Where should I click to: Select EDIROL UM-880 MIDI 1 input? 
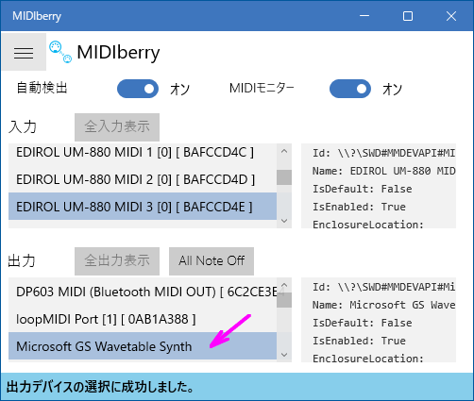coord(143,153)
